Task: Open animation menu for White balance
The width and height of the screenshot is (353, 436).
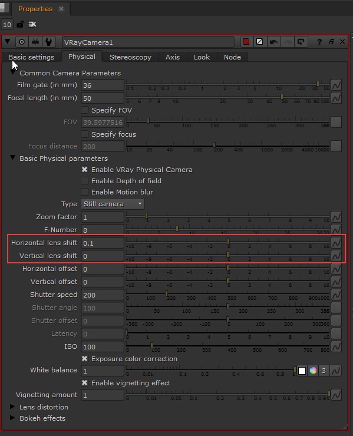Action: [x=336, y=371]
